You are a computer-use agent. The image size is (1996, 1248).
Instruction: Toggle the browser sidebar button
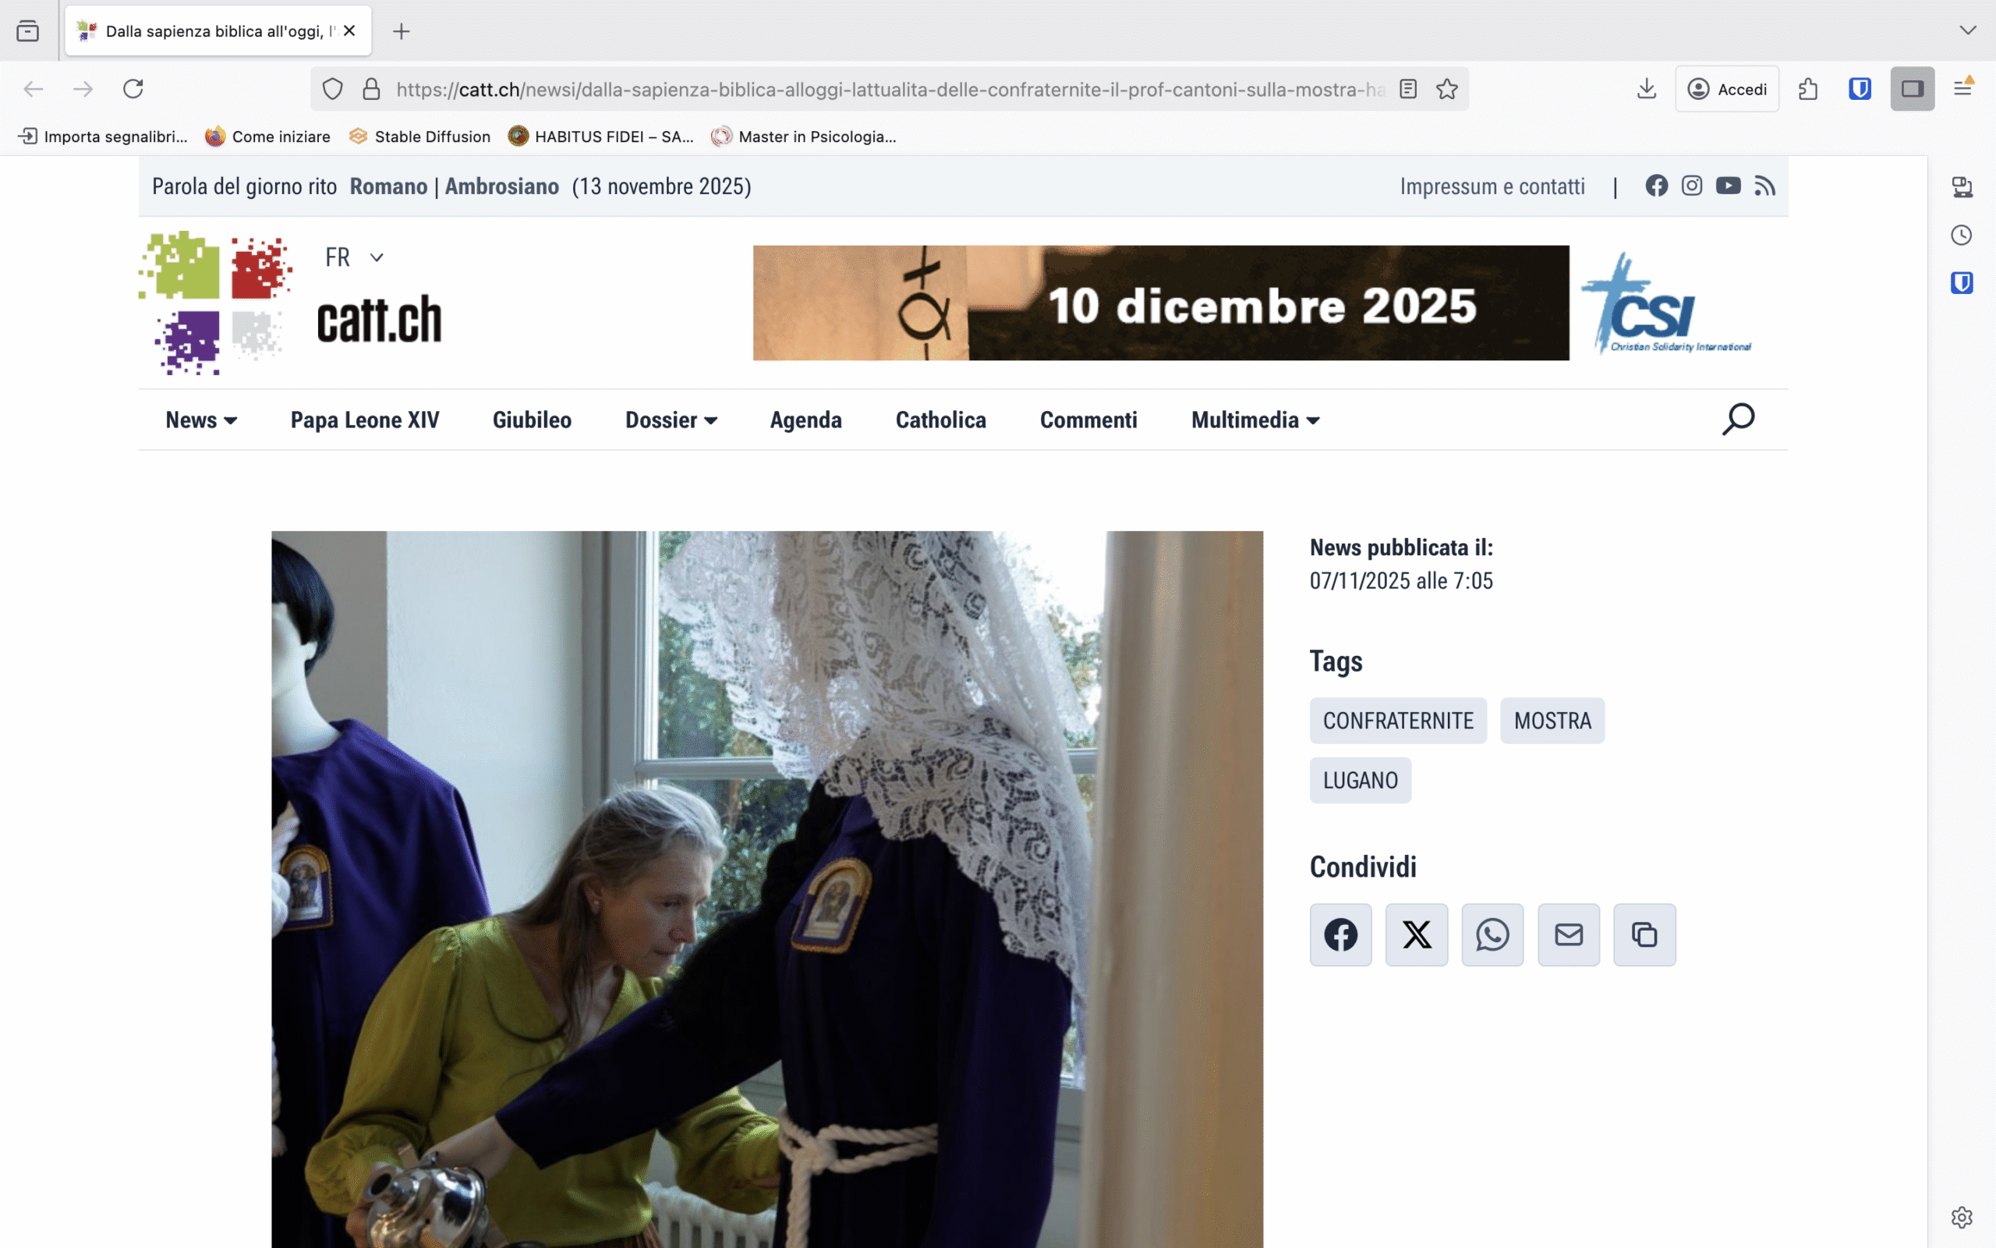pyautogui.click(x=1912, y=88)
